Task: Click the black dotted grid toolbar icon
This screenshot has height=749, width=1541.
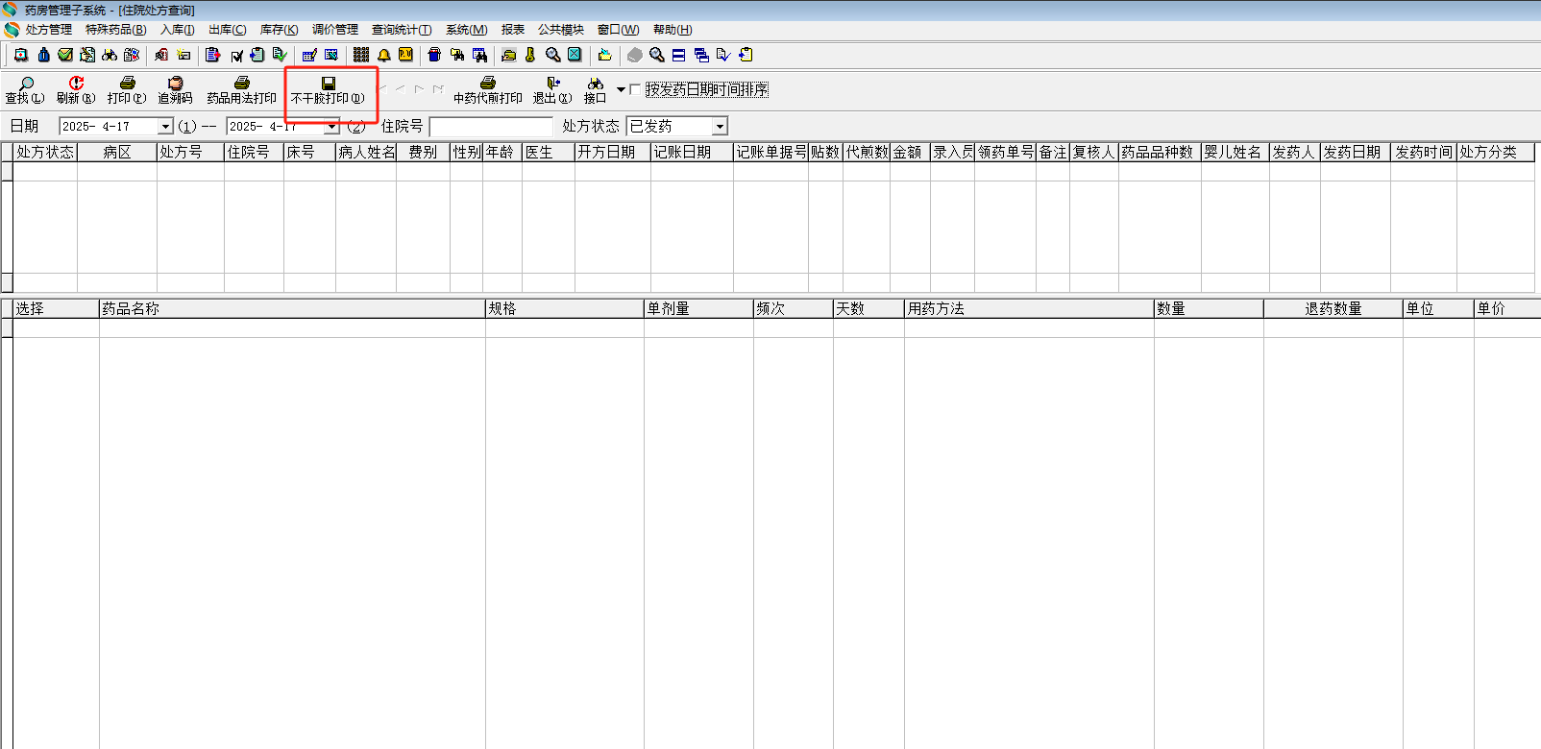Action: click(x=361, y=55)
